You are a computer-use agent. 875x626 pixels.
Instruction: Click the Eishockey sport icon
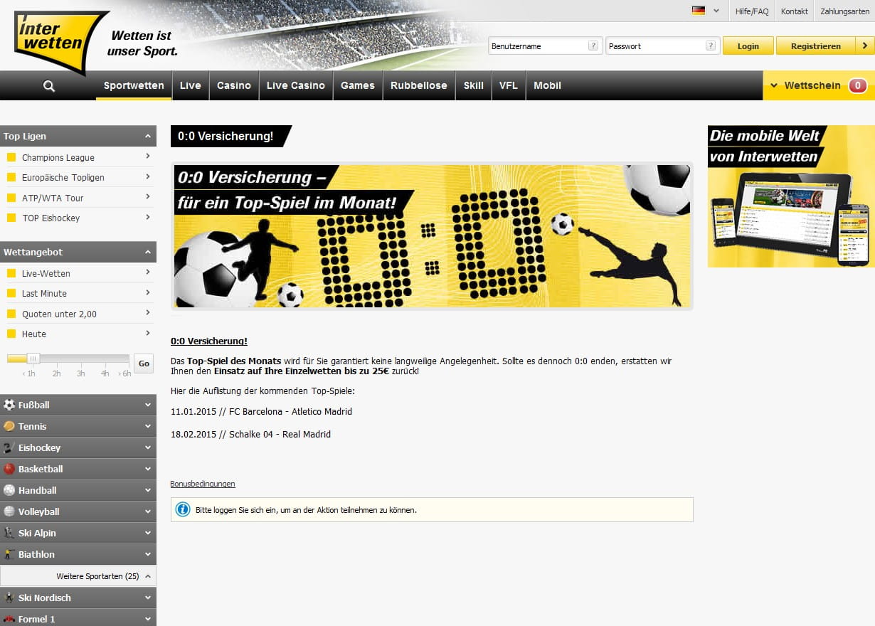pos(9,447)
